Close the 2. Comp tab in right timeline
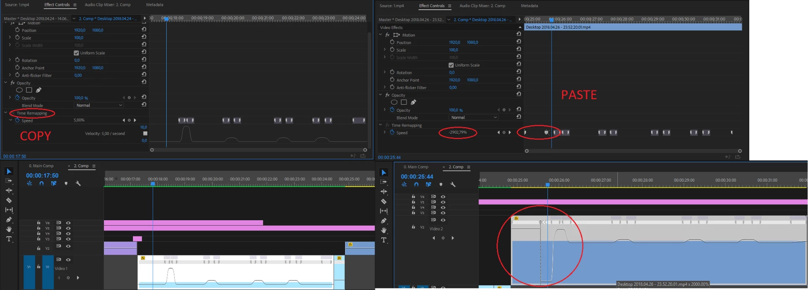 tap(444, 167)
